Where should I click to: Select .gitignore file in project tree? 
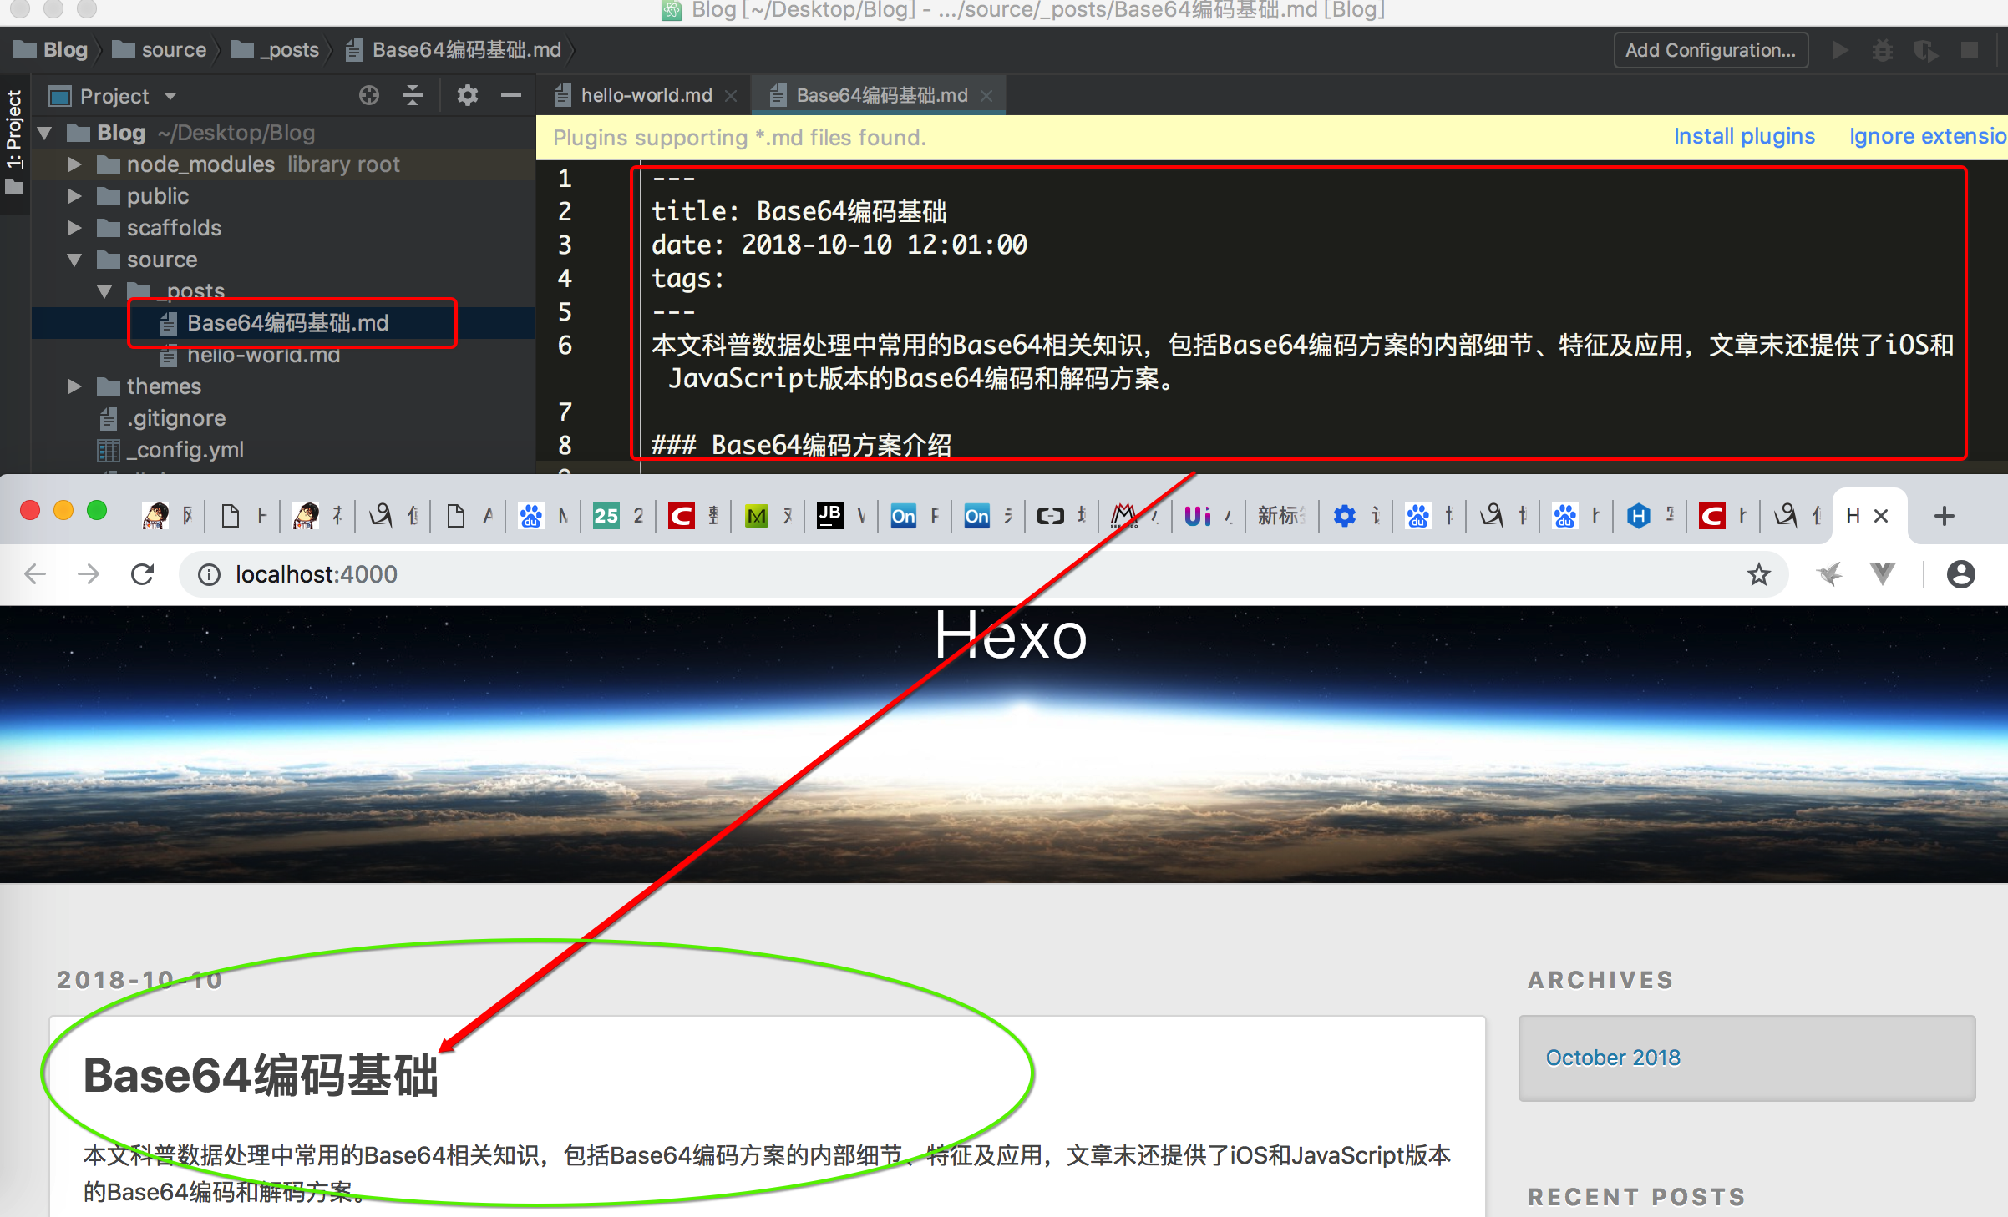pos(175,418)
